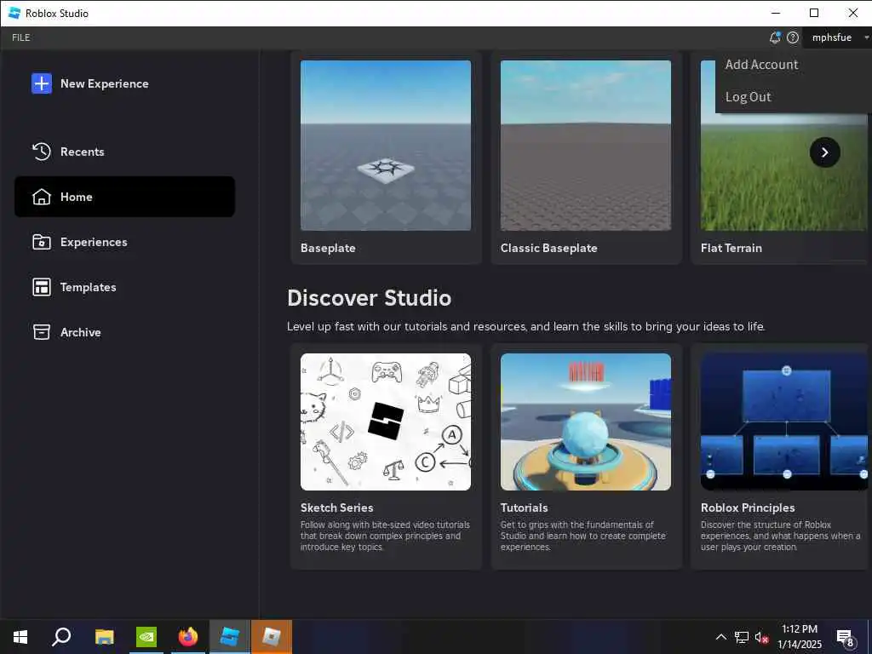Click the Roblox Studio title bar logo
This screenshot has width=872, height=654.
coord(14,13)
